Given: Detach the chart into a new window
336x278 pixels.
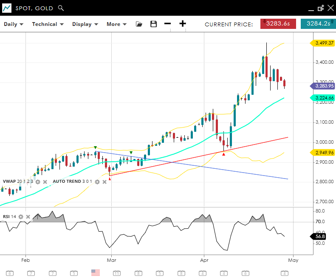Looking at the screenshot, I should [x=321, y=8].
